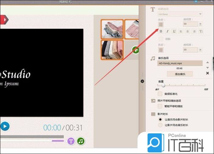This screenshot has width=214, height=154.
Task: Expand the title transparency dropdown arrow
Action: 200,24
